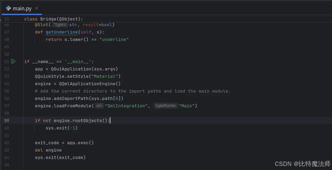Screen dimensions: 332x170
Task: Run the script via green gutter arrow
Action: [x=13, y=62]
